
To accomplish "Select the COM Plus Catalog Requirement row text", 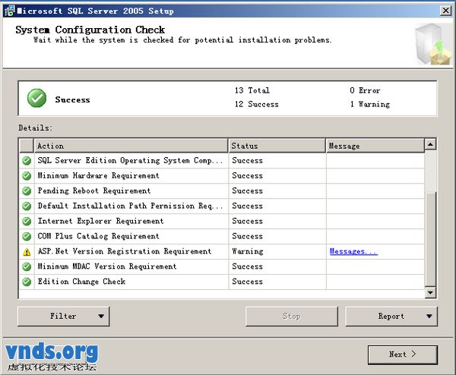I will click(x=98, y=236).
